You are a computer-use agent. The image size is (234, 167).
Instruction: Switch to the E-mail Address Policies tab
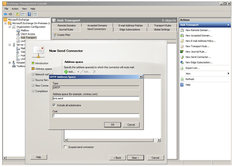coord(131,25)
